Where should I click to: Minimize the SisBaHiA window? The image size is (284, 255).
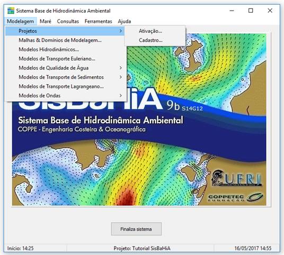coord(232,11)
